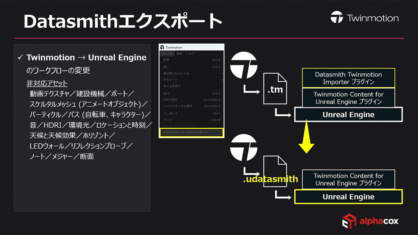Click the 動画テクスチャ／建設機械／ボート line
This screenshot has width=418, height=235.
click(x=82, y=94)
